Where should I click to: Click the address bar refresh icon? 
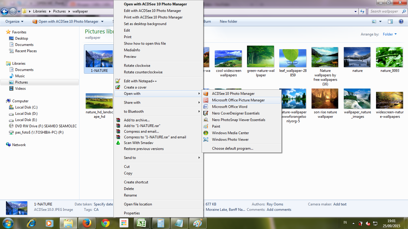pos(362,11)
